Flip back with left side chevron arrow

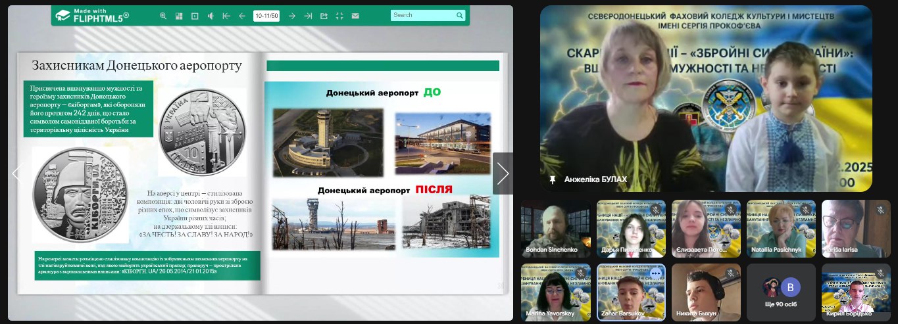16,174
